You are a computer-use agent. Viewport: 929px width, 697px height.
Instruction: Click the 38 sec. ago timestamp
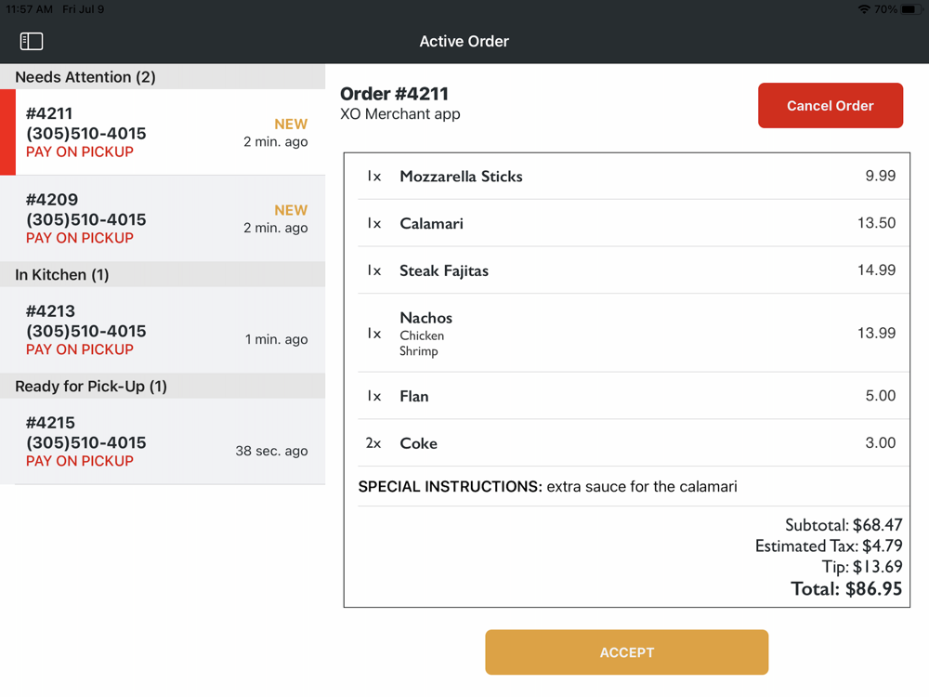coord(271,451)
